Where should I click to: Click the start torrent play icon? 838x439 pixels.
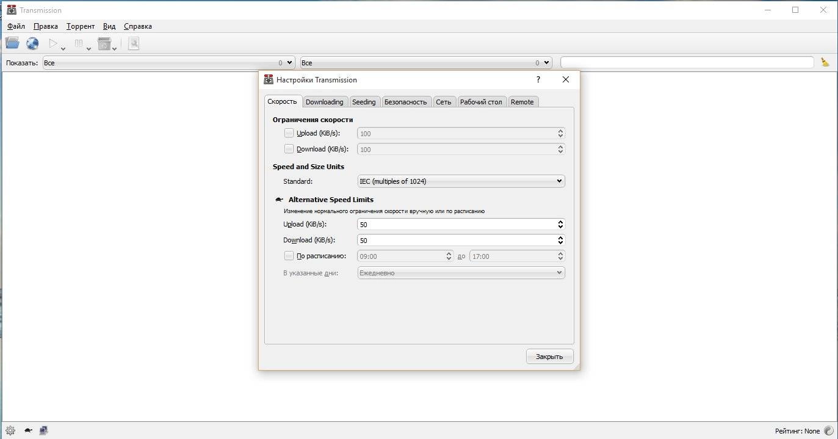click(53, 43)
